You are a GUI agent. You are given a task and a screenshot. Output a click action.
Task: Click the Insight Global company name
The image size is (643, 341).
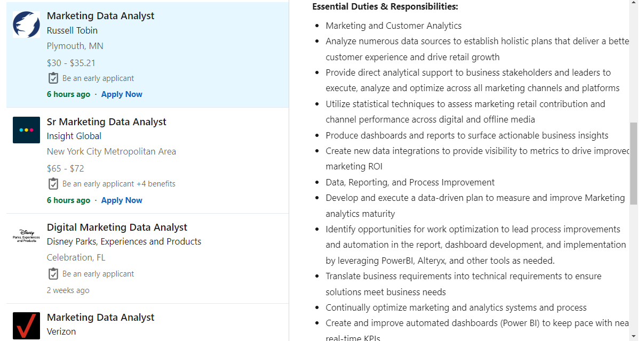tap(74, 136)
